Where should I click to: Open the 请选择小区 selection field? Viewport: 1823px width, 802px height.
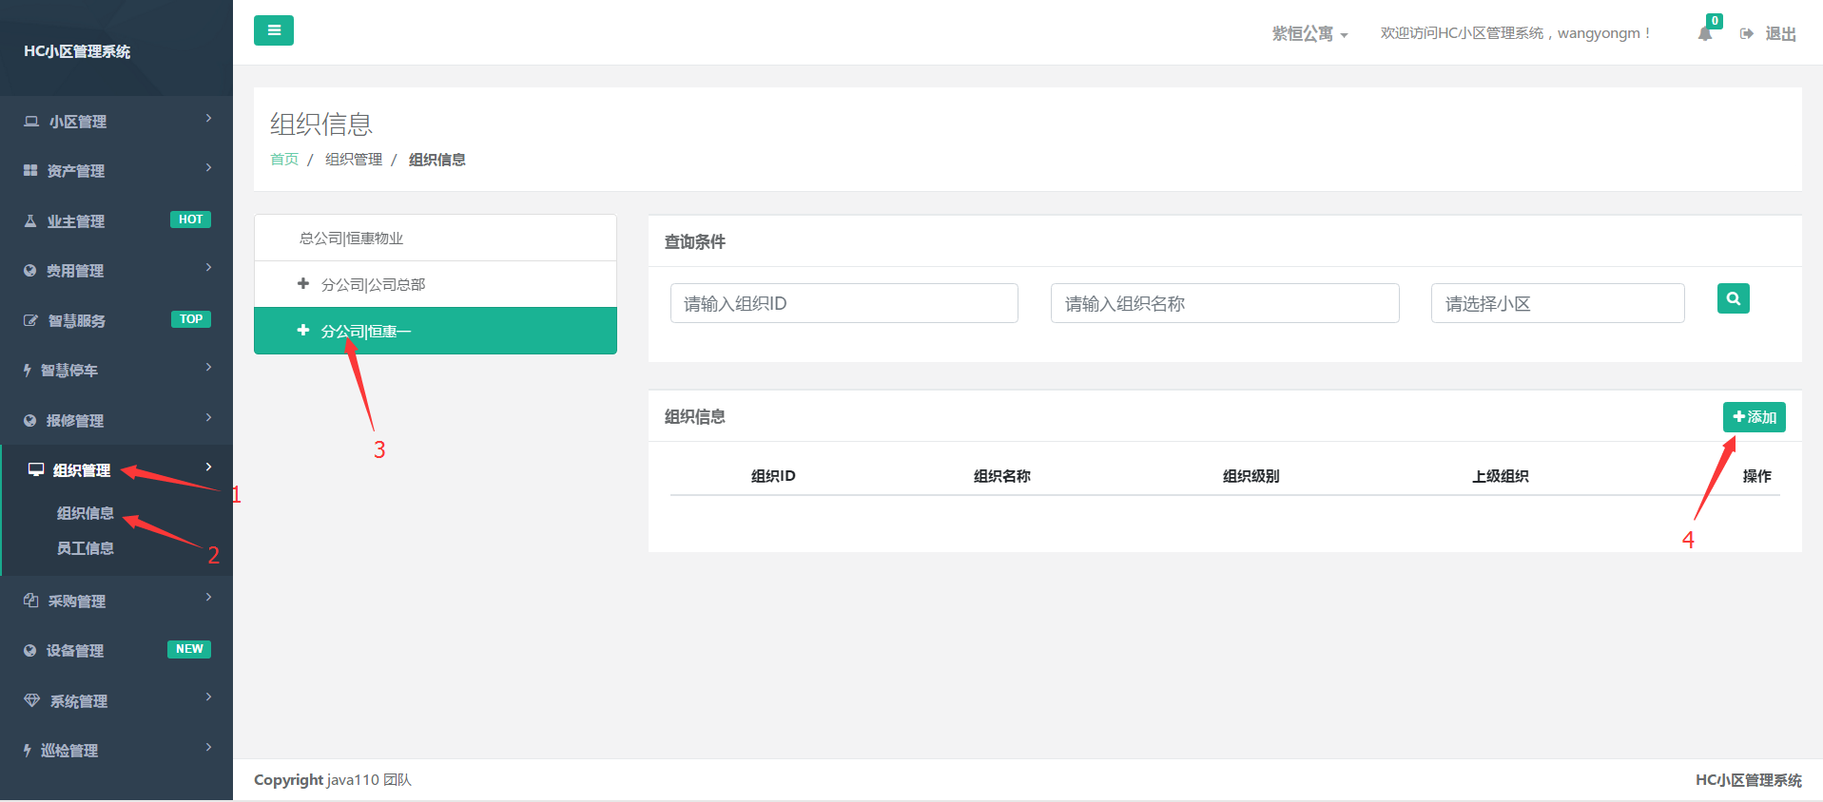click(1558, 303)
